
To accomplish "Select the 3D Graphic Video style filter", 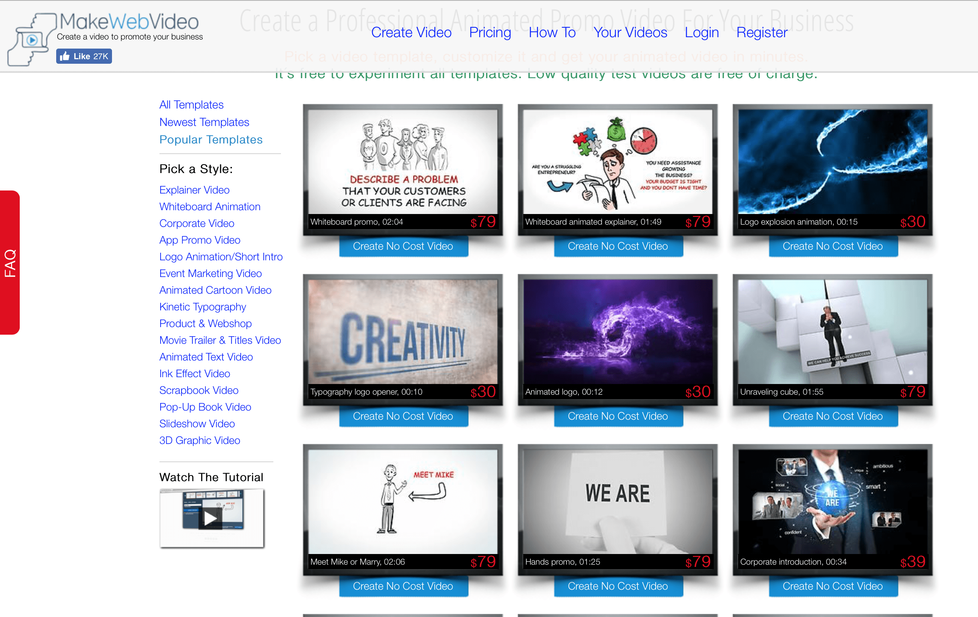I will 200,440.
